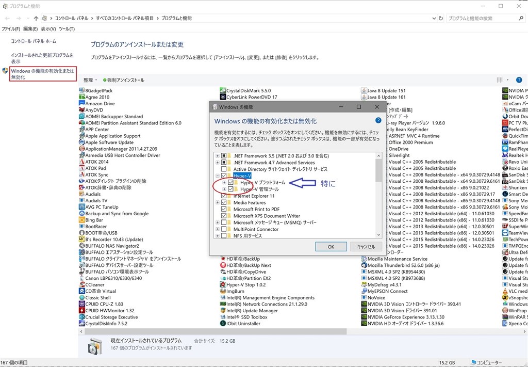
Task: Open the 編集(E) menu
Action: 30,29
